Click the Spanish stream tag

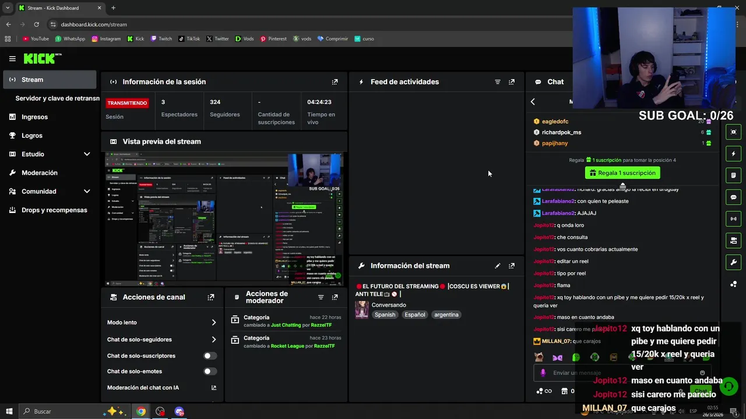click(x=385, y=315)
